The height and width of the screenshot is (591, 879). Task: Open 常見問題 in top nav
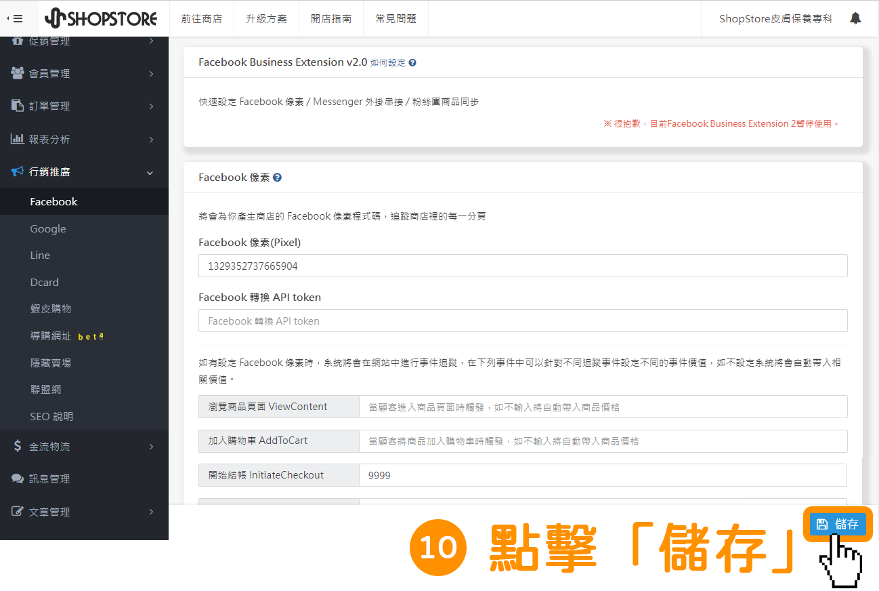click(396, 18)
